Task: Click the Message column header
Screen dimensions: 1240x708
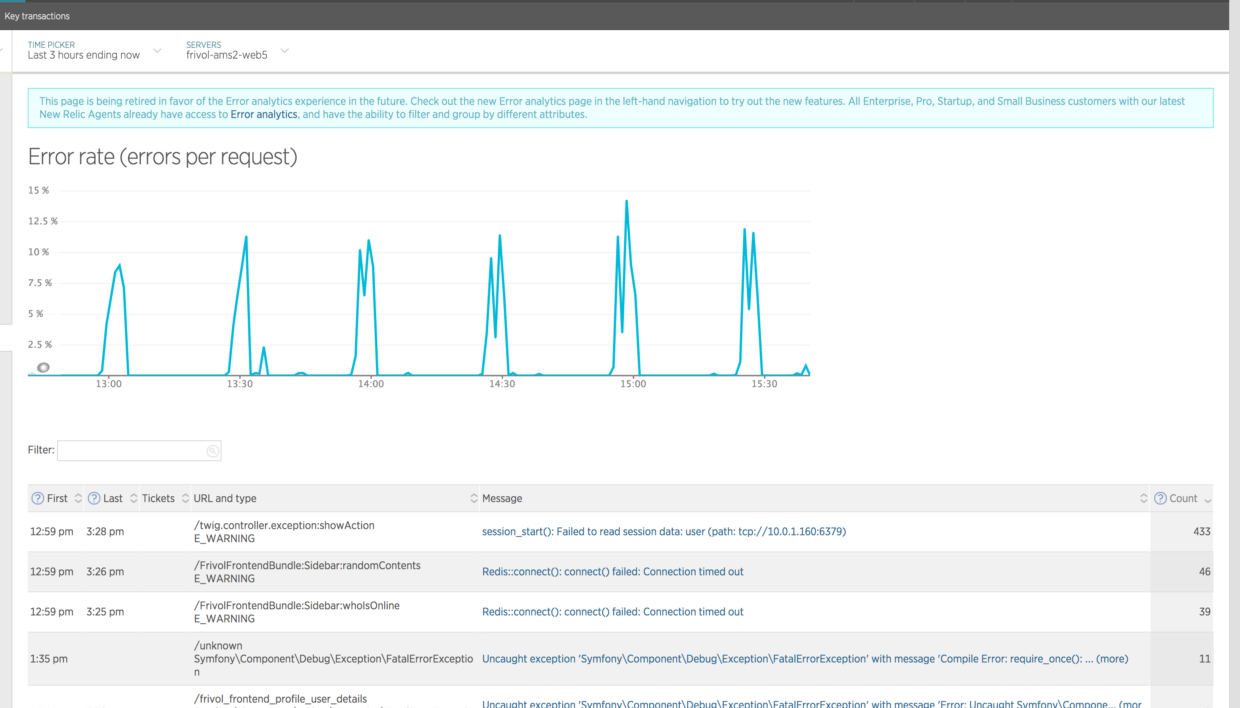Action: (x=502, y=499)
